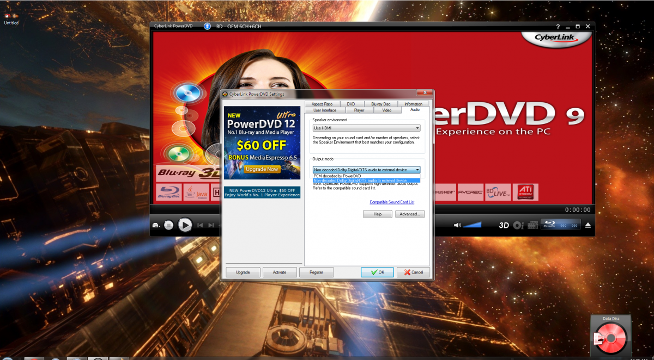The height and width of the screenshot is (360, 654).
Task: Cancel the settings dialog
Action: pyautogui.click(x=413, y=272)
